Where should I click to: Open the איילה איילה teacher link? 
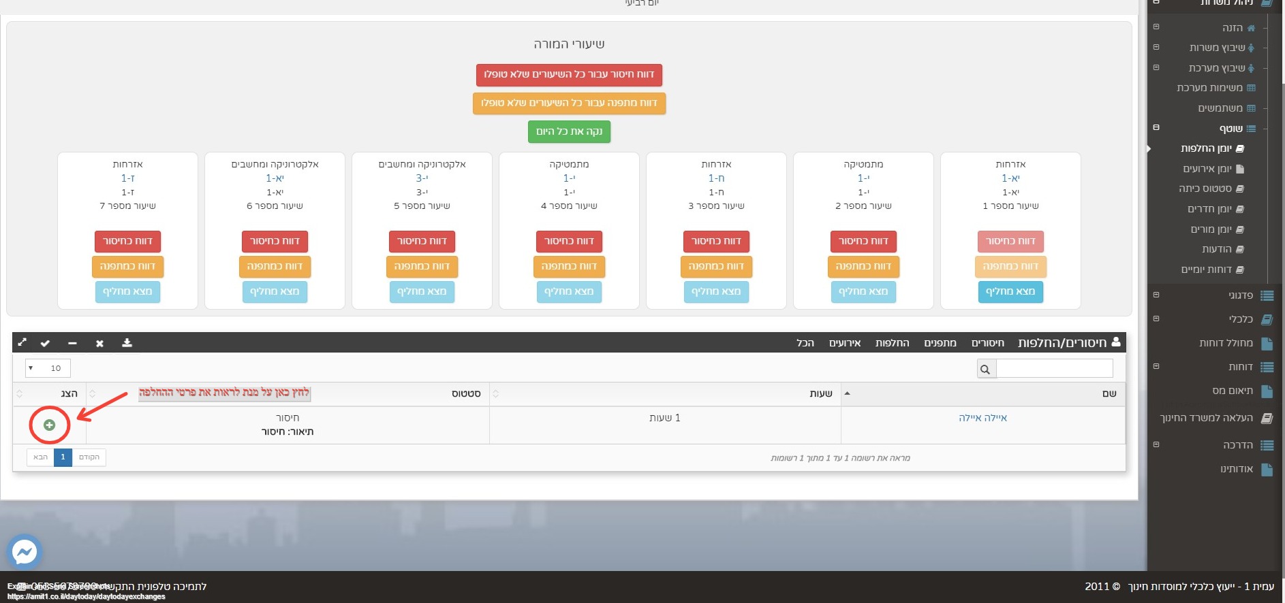[982, 418]
